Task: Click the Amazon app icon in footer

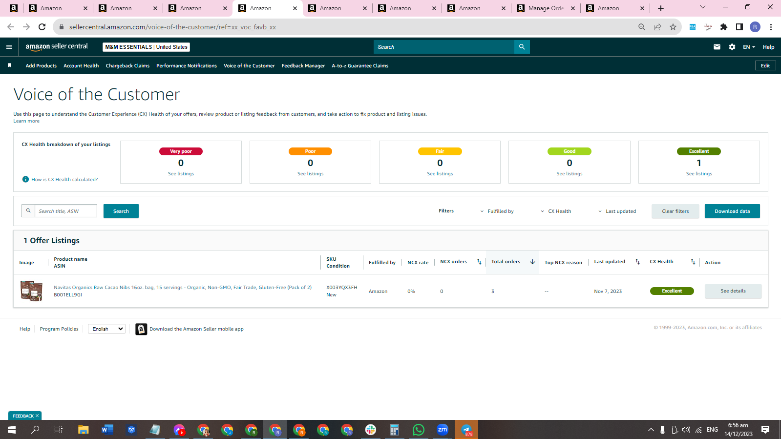Action: coord(141,329)
